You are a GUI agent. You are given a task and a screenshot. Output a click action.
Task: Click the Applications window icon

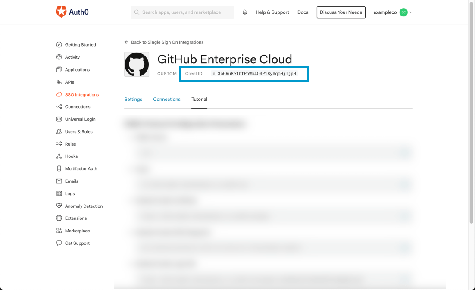(x=59, y=69)
